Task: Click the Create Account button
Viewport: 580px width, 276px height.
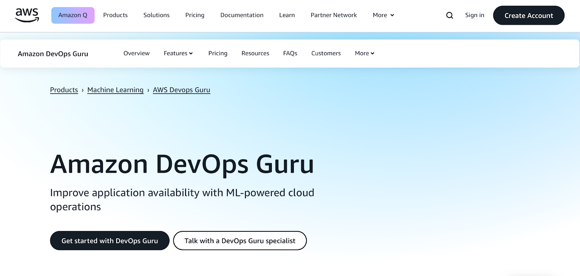Action: click(x=529, y=16)
